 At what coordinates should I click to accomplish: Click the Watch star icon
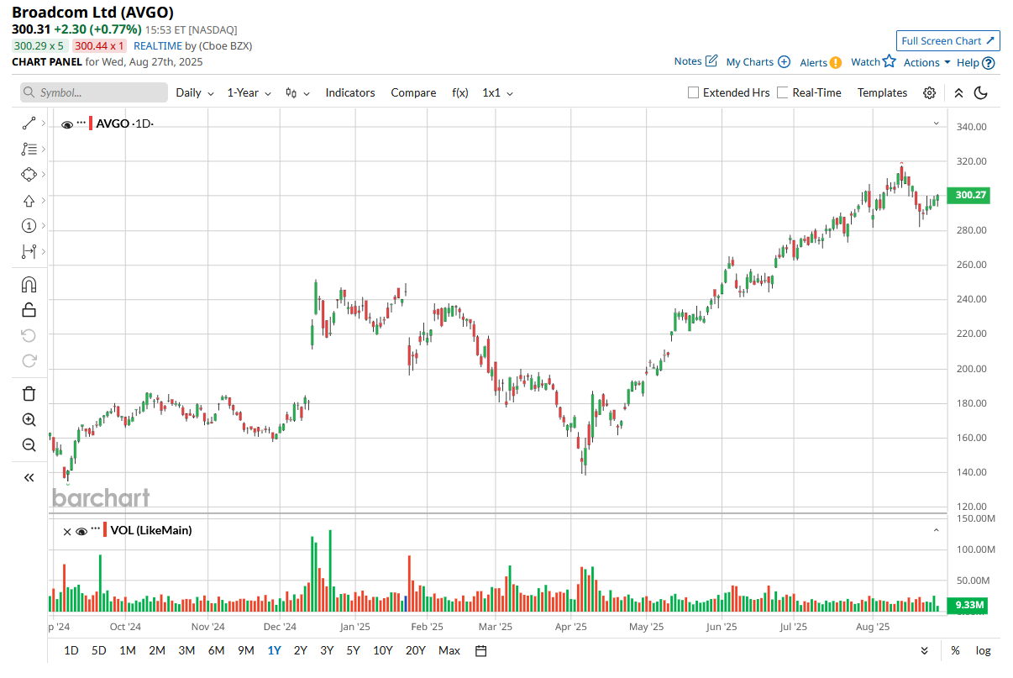pyautogui.click(x=890, y=61)
